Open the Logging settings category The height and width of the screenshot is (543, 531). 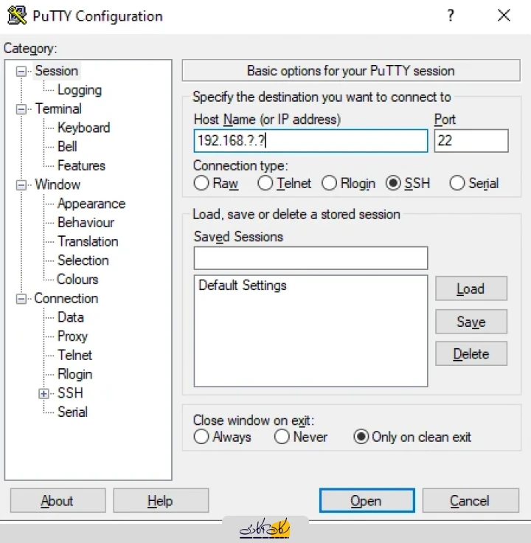tap(79, 90)
